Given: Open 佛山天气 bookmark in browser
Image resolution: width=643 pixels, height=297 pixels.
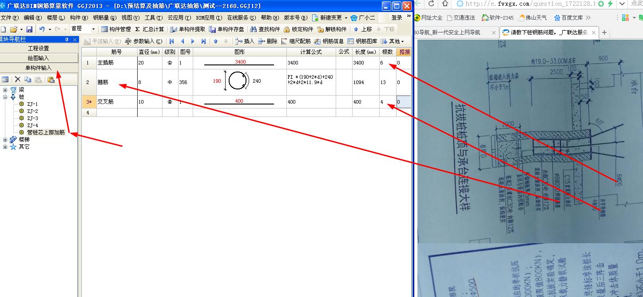Looking at the screenshot, I should click(532, 18).
